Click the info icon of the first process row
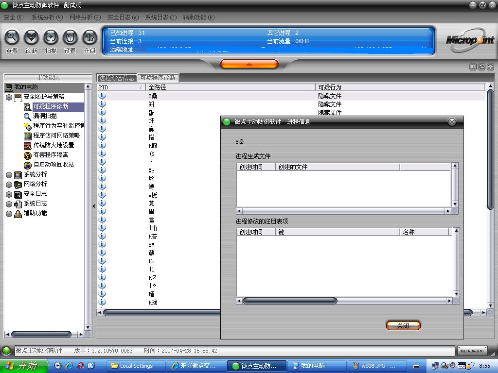This screenshot has height=373, width=498. [102, 96]
